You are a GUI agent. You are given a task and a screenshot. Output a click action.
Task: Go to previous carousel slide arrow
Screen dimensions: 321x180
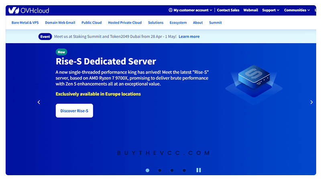pos(39,102)
